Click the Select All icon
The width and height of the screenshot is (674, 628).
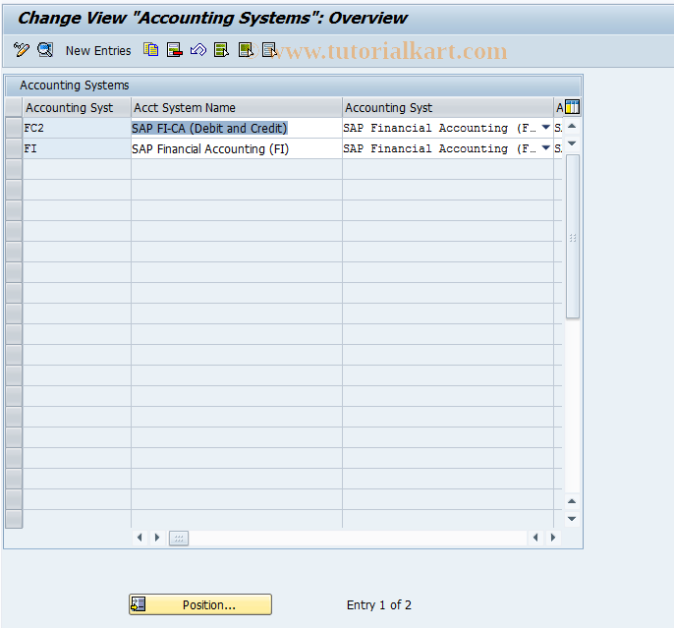coord(221,50)
